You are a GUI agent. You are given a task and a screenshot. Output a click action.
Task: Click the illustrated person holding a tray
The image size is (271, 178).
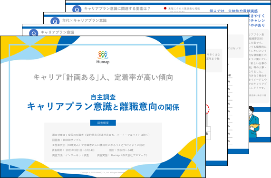(254, 122)
